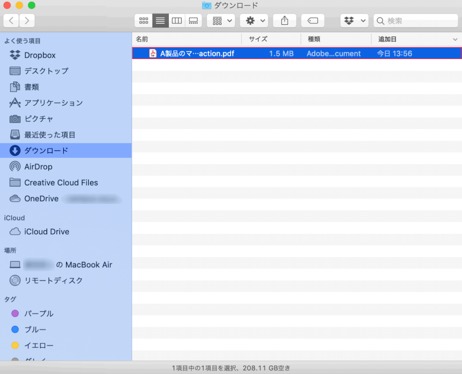Screen dimensions: 462x374
Task: Open the Dropbox toolbar dropdown
Action: 354,21
